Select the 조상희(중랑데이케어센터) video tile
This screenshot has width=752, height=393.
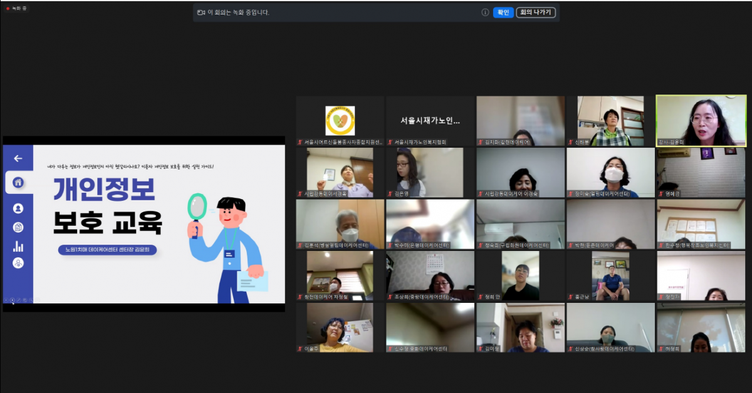point(430,276)
